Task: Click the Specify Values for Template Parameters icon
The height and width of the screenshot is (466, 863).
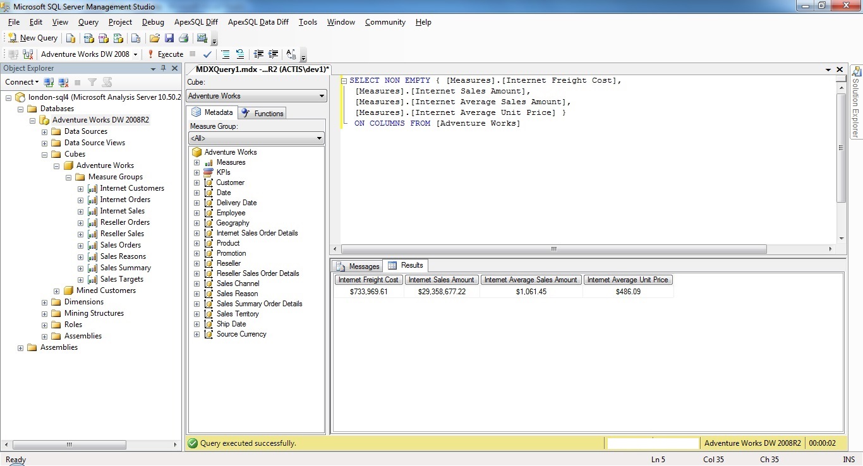Action: coord(291,54)
